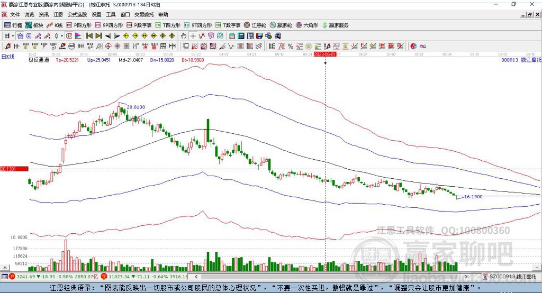This screenshot has height=293, width=542.
Task: Open the P四方形 price square tool
Action: tap(79, 25)
